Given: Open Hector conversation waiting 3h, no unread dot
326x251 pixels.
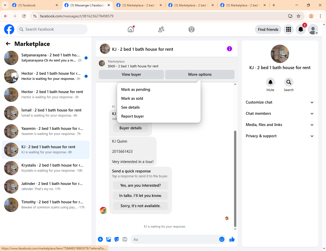Looking at the screenshot, I should click(x=46, y=95).
